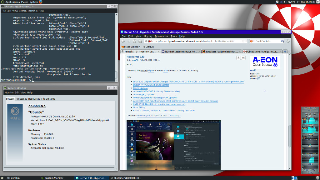Select the Tweakers browser tab
320x180 pixels.
coord(222,52)
